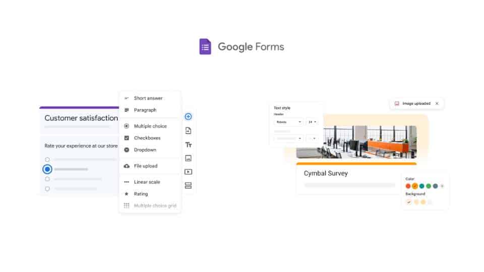Click the question text Rate your experience at our store
The height and width of the screenshot is (272, 484).
[81, 146]
